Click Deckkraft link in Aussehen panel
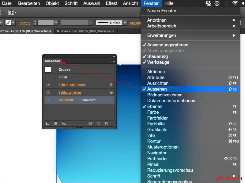 66,100
